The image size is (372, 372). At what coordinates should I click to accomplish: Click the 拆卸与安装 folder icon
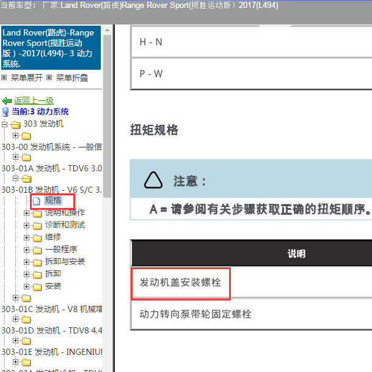click(37, 262)
